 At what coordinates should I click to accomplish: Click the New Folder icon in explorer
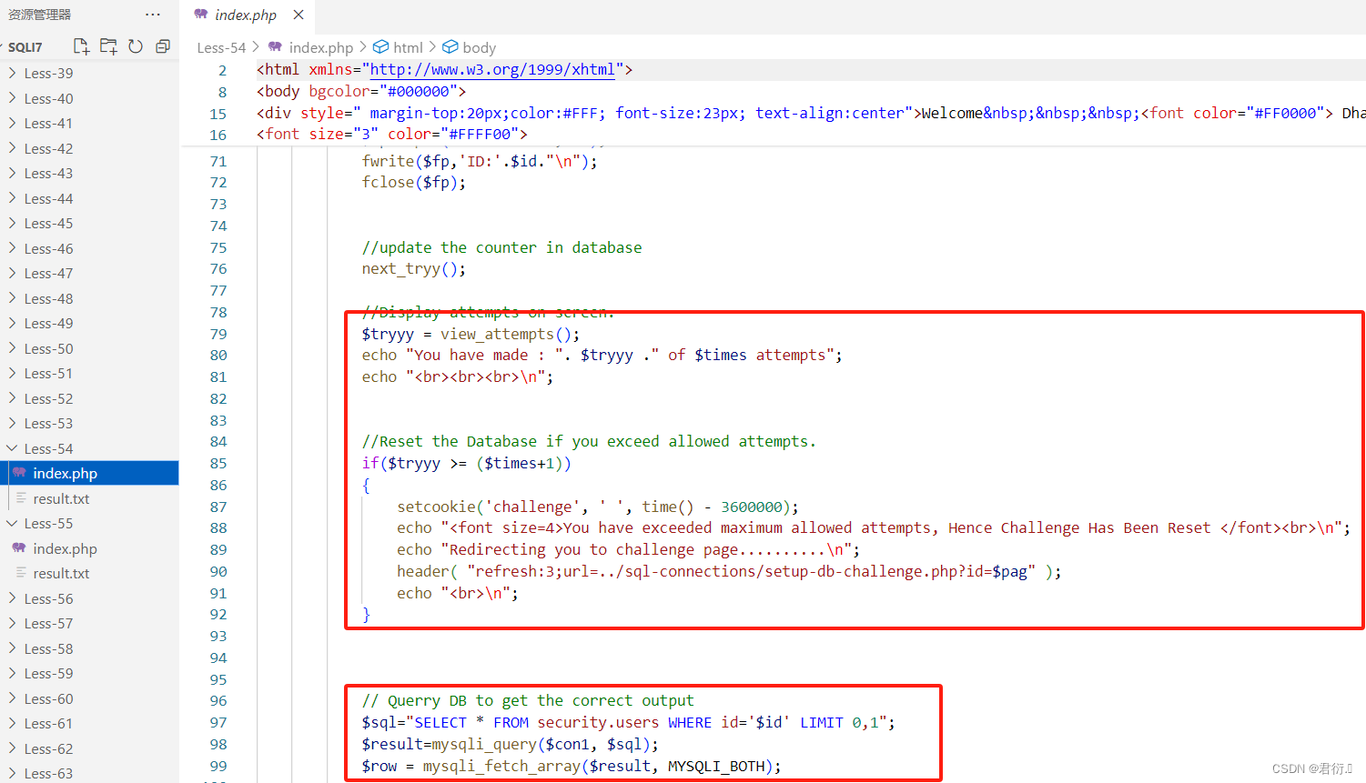(x=108, y=46)
